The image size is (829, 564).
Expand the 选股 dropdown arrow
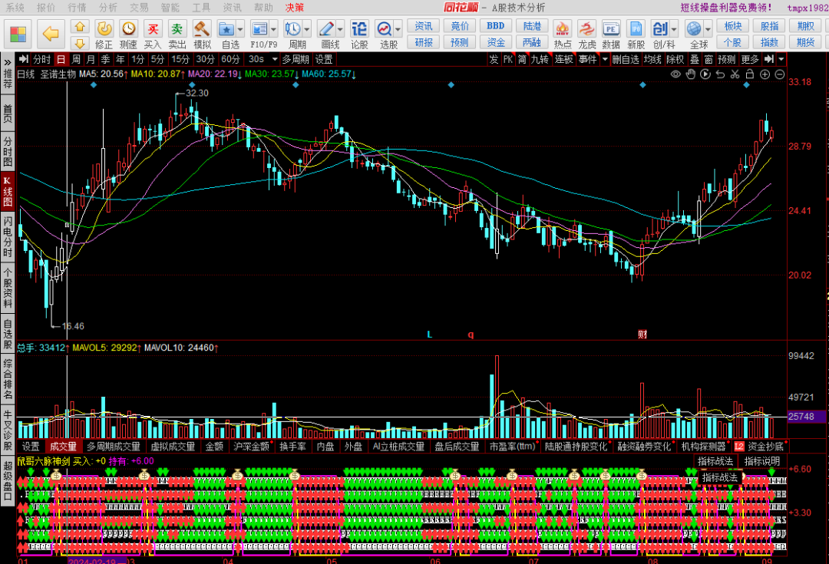pyautogui.click(x=398, y=30)
